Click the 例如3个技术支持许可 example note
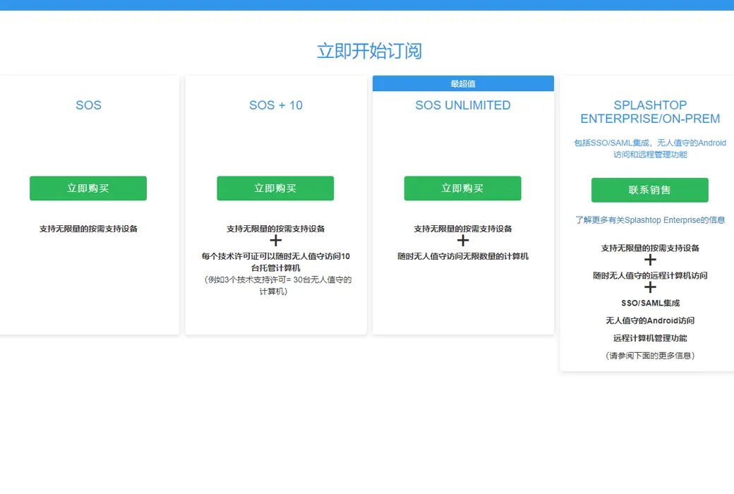Image resolution: width=734 pixels, height=494 pixels. pos(276,286)
